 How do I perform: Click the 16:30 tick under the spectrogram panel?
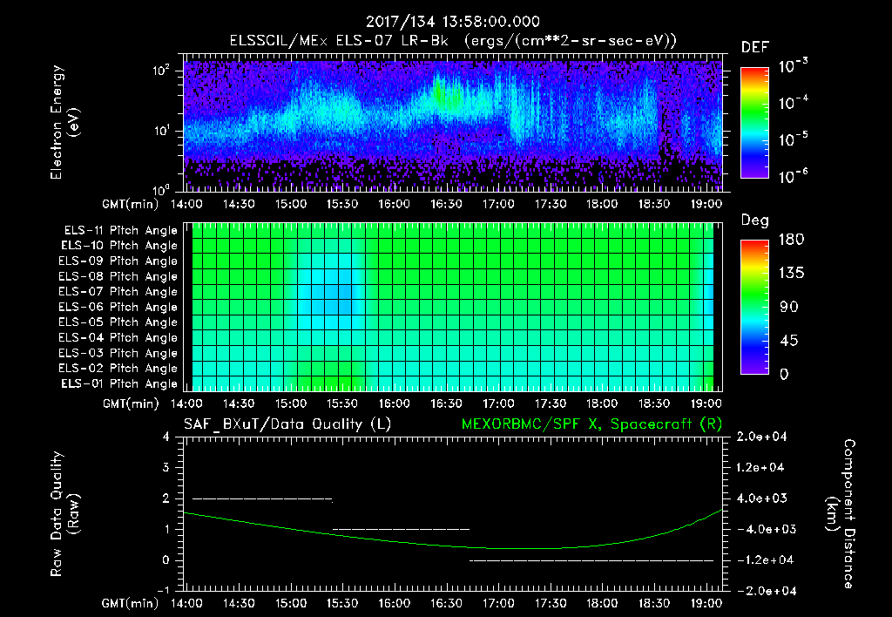[x=447, y=204]
